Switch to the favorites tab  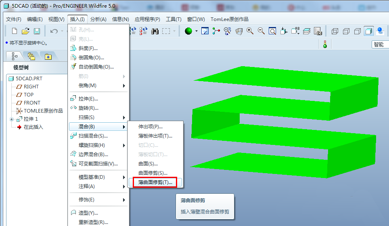click(48, 56)
